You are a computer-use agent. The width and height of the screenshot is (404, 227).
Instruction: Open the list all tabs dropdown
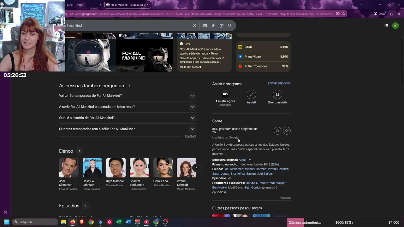coord(362,5)
